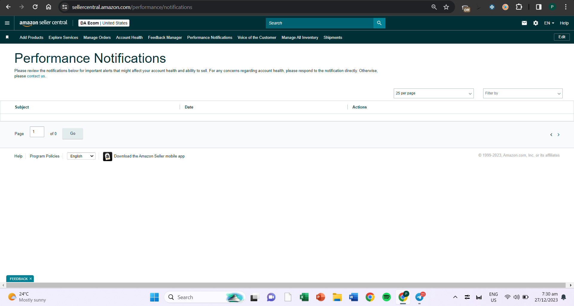Image resolution: width=574 pixels, height=306 pixels.
Task: Open the footer Help link
Action: [x=18, y=156]
